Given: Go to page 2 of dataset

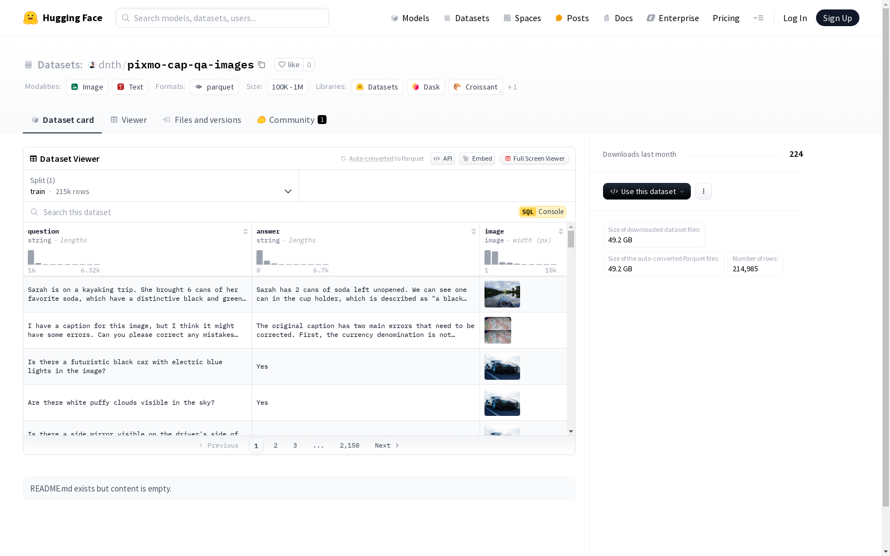Looking at the screenshot, I should coord(275,445).
